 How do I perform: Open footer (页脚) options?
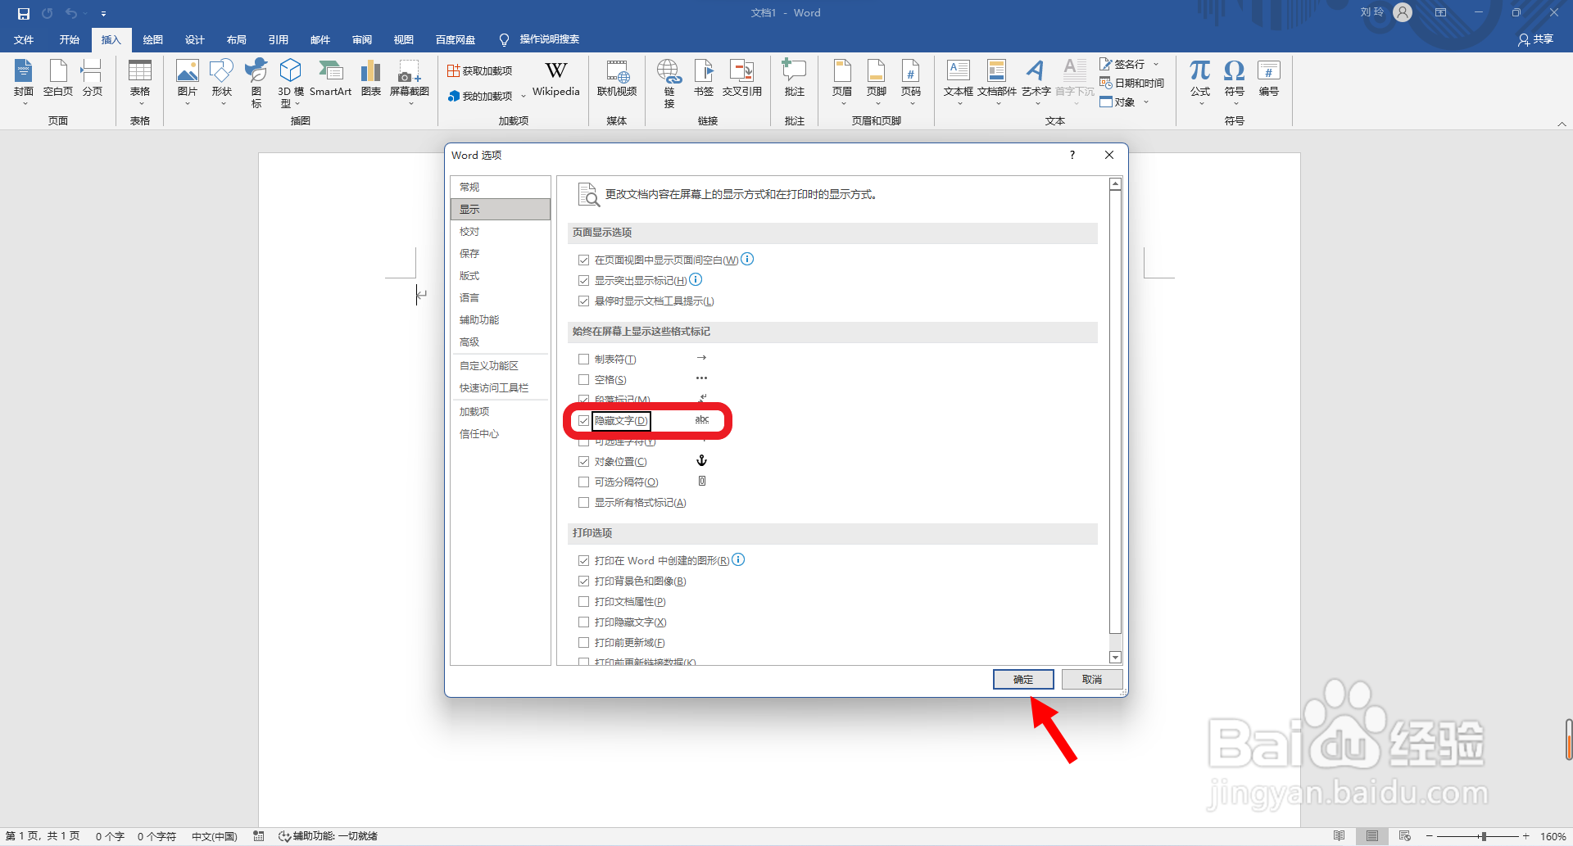(x=877, y=82)
